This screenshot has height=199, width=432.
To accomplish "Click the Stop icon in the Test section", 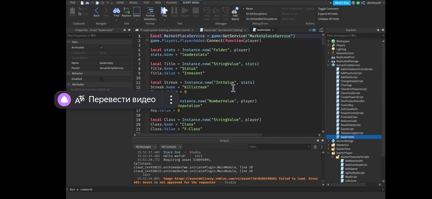I will [x=196, y=10].
